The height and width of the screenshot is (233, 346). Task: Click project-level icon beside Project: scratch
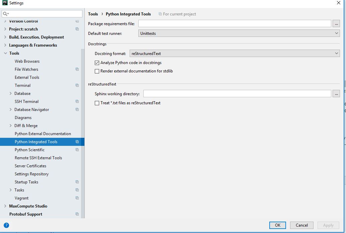pos(77,29)
